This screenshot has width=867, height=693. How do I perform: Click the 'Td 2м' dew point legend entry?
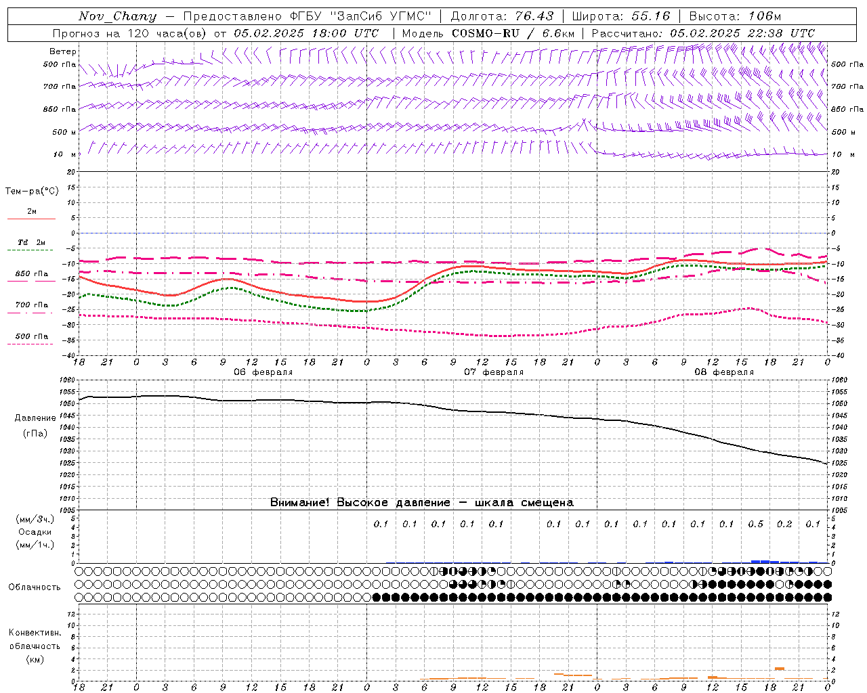coord(32,242)
